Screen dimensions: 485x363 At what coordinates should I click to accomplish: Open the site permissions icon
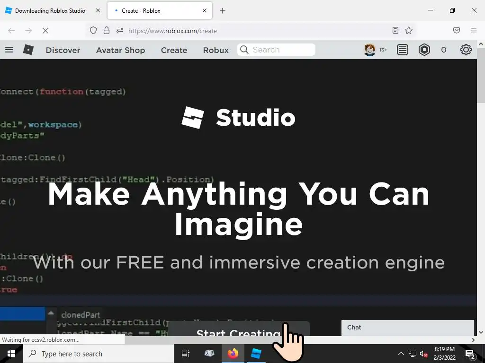pyautogui.click(x=120, y=31)
